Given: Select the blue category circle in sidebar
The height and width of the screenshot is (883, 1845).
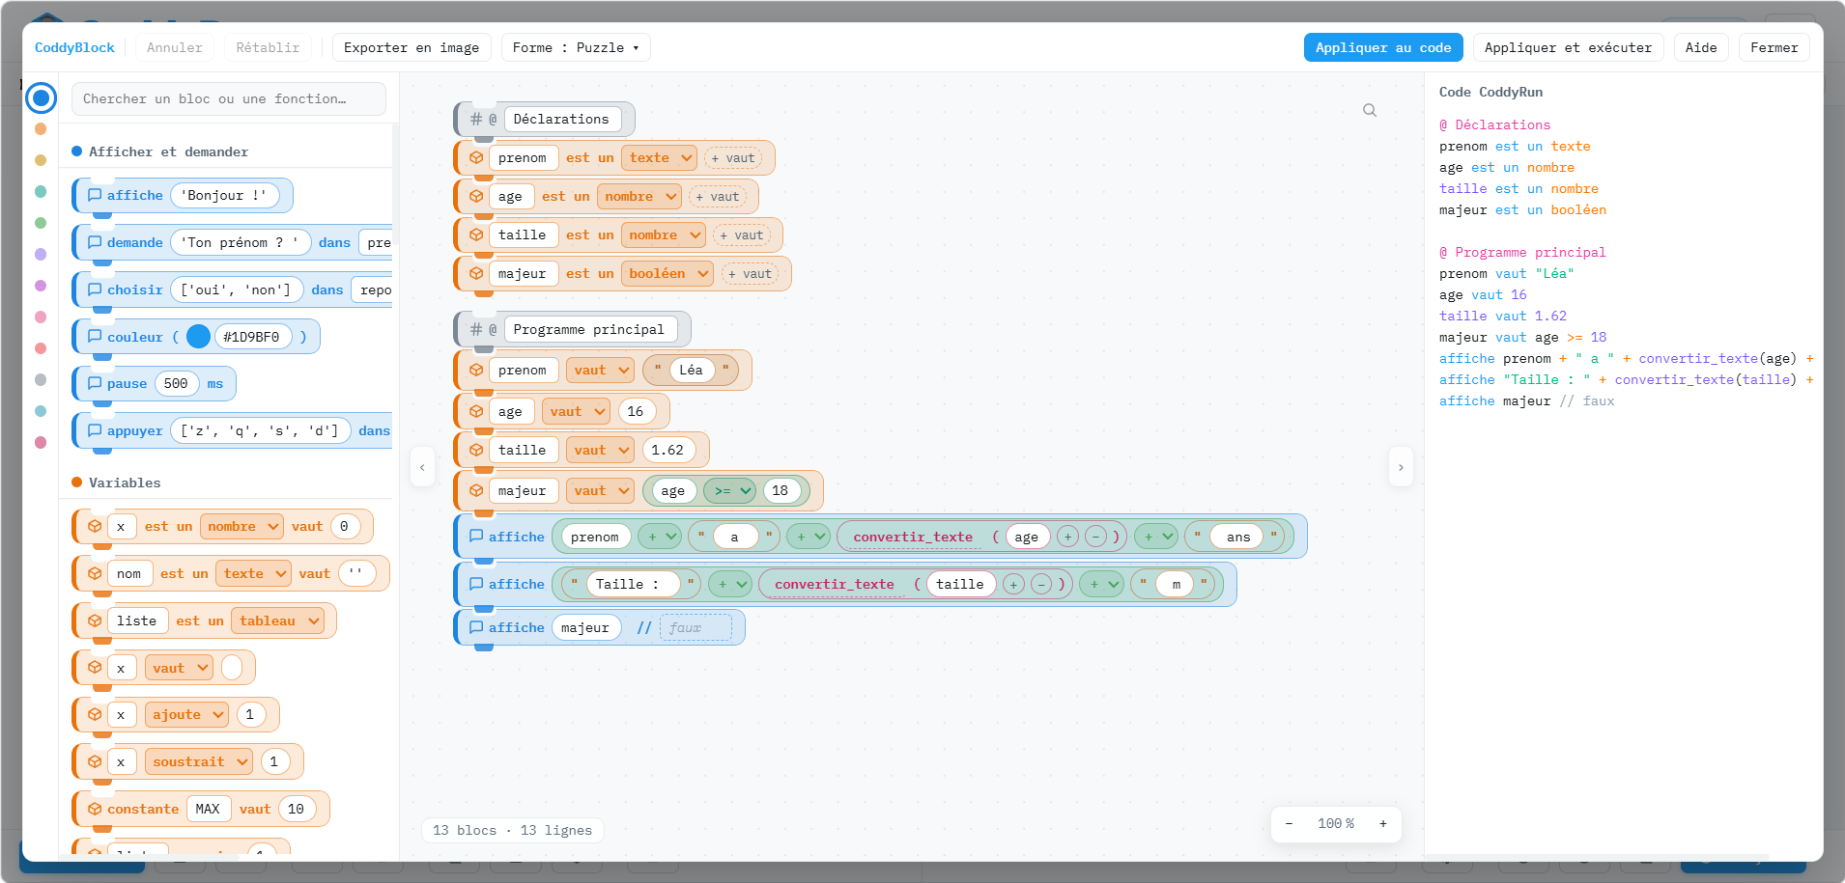Looking at the screenshot, I should click(41, 97).
